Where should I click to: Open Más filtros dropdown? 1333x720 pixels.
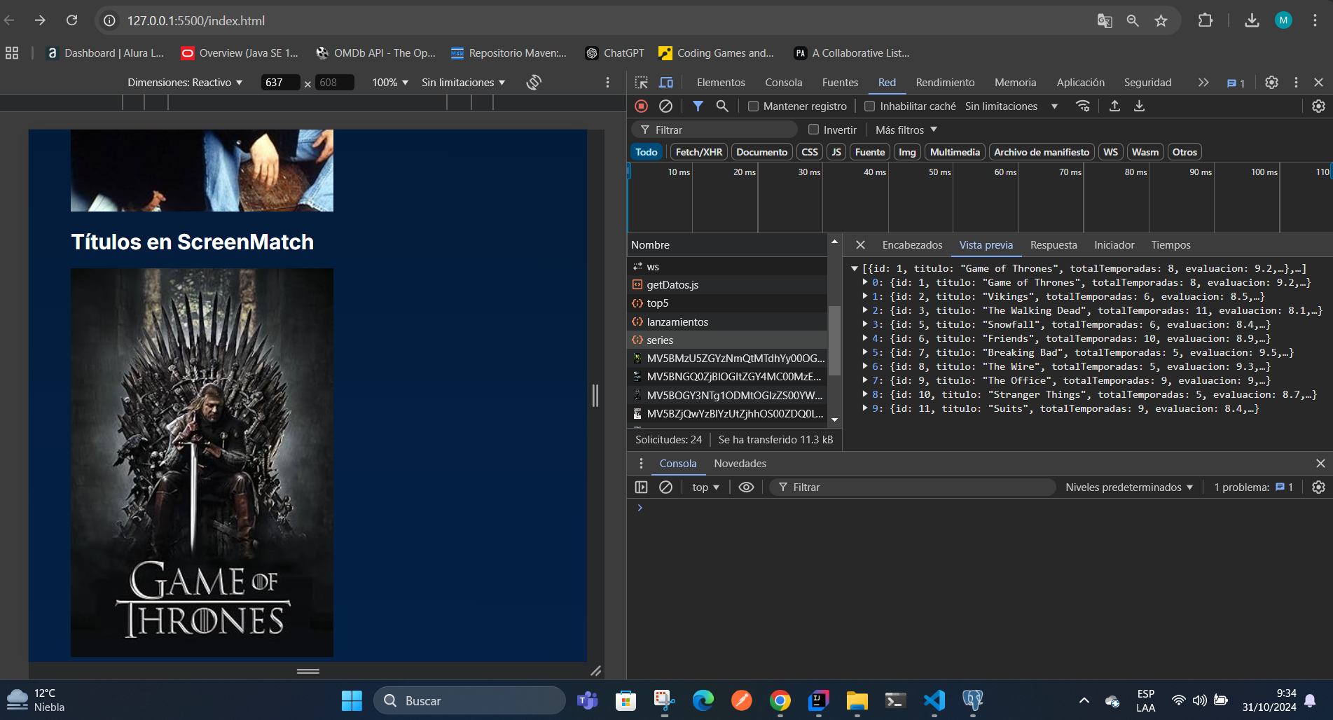906,130
